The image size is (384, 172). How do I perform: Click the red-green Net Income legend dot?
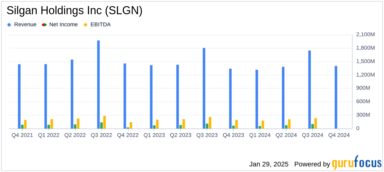(44, 25)
